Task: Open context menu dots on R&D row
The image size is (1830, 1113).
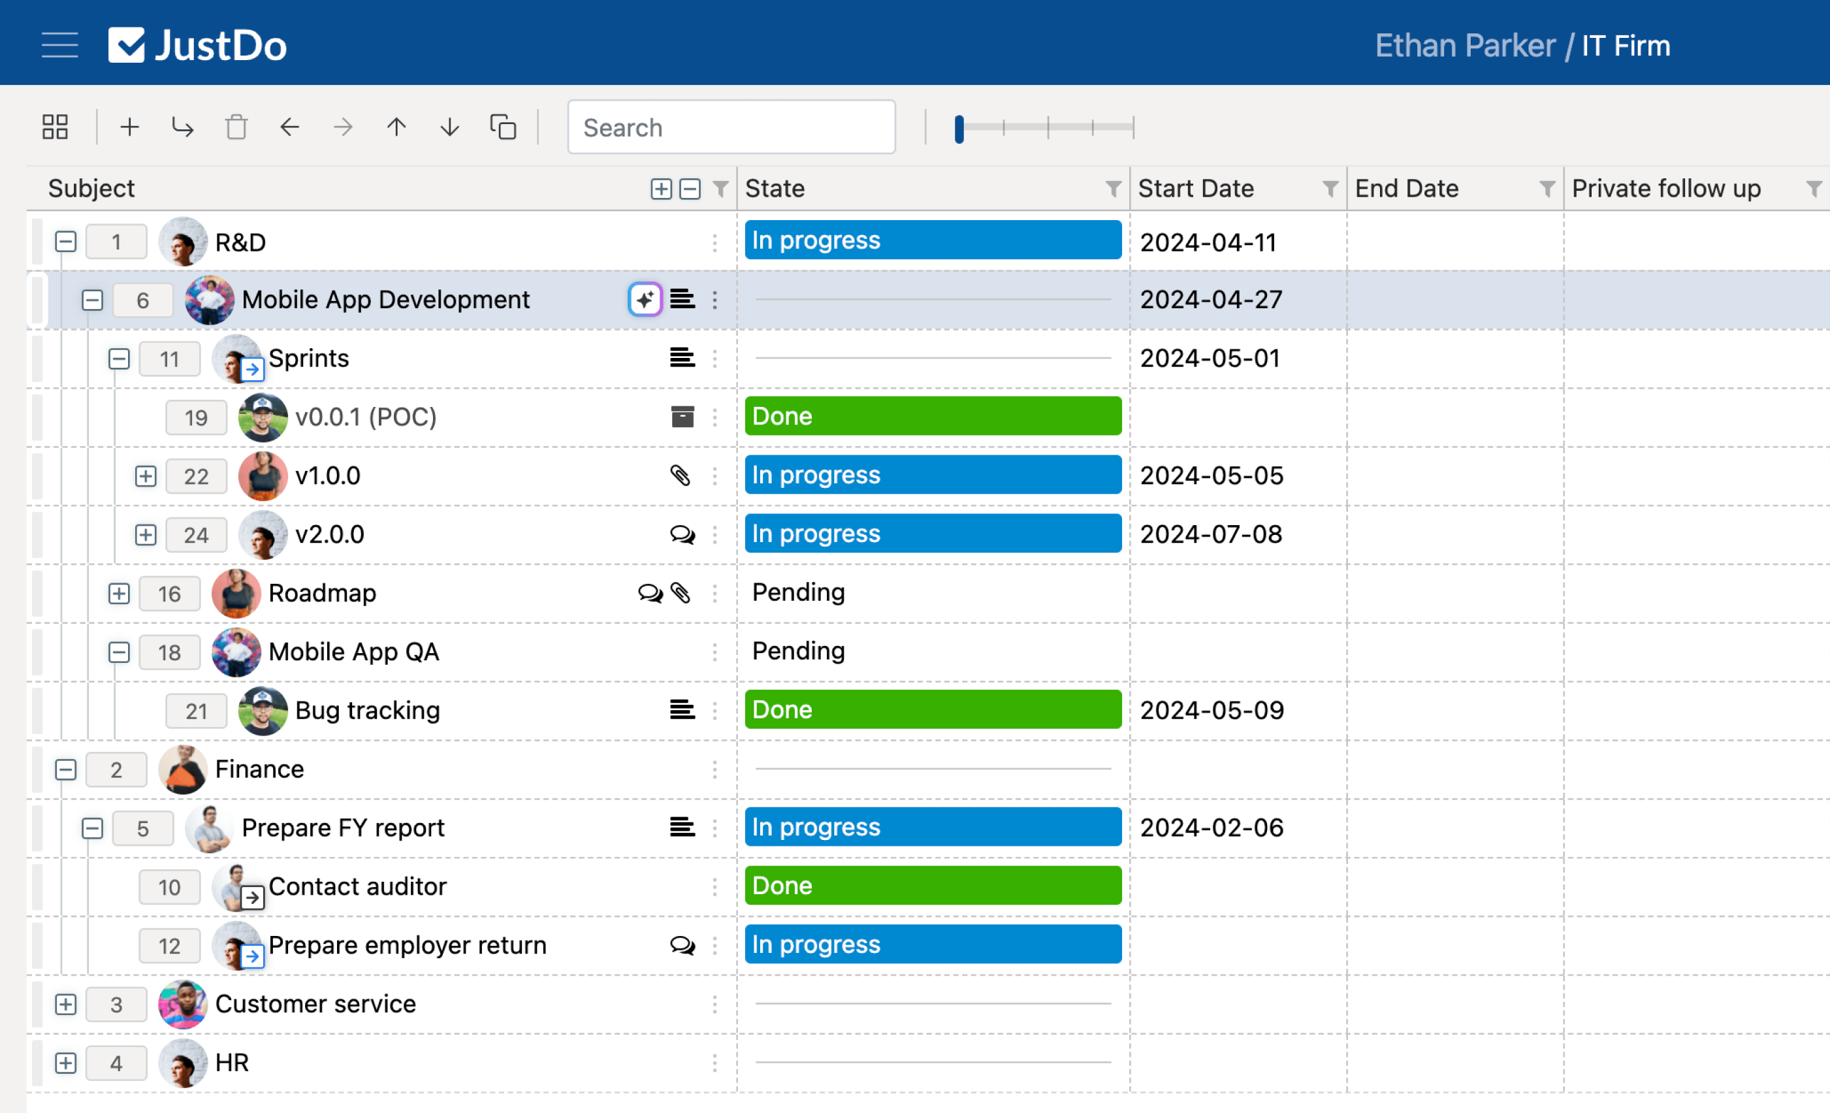Action: tap(714, 242)
